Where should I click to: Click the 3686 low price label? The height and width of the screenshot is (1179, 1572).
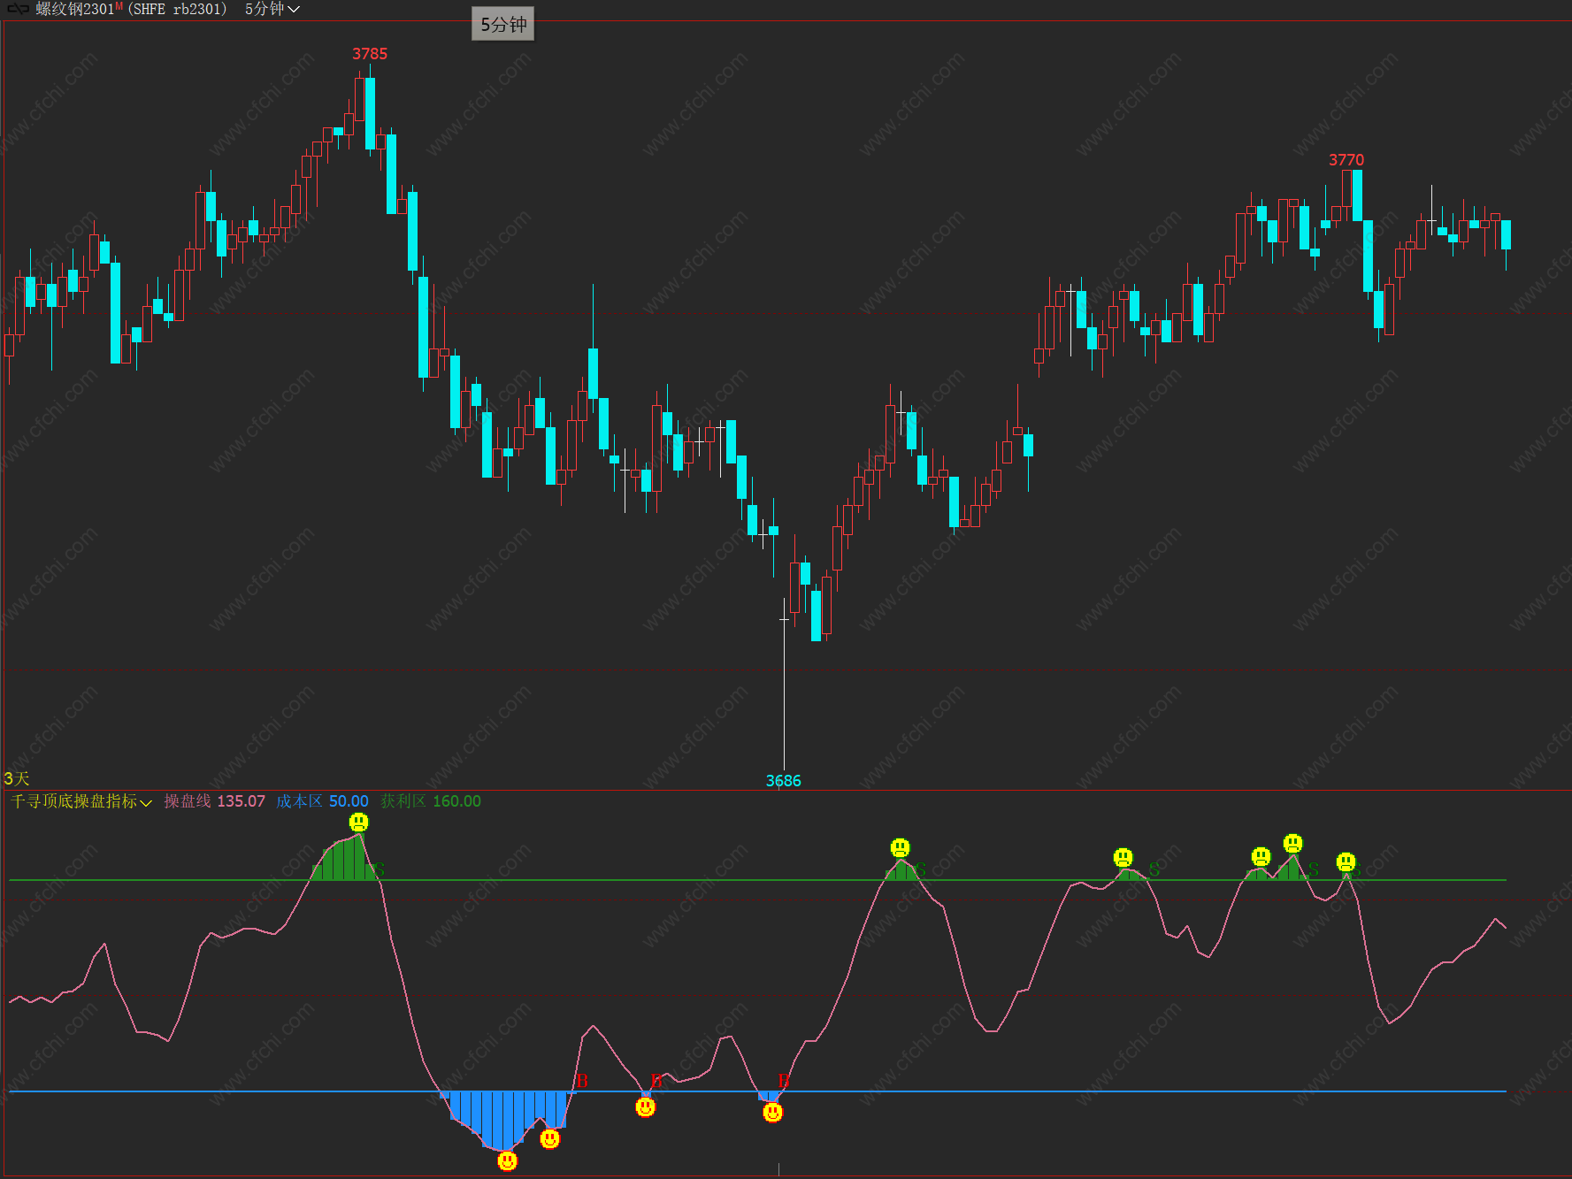(x=784, y=781)
